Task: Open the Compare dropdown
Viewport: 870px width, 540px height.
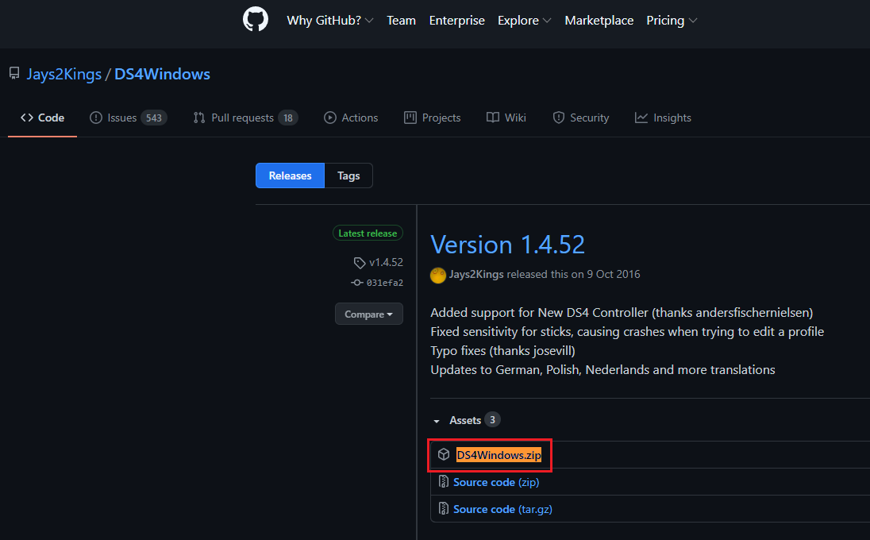Action: 368,314
